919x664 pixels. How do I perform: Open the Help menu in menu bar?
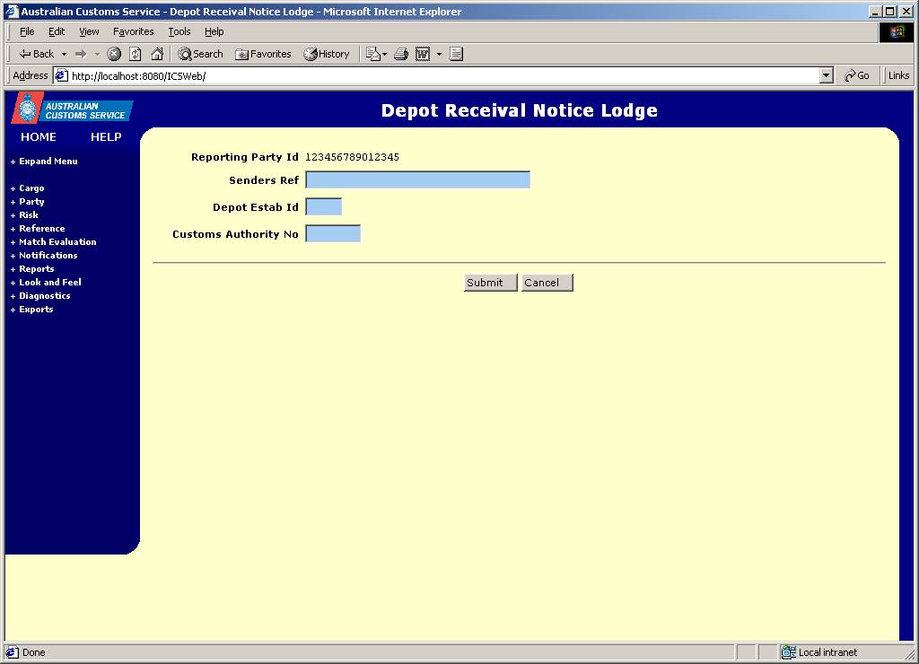coord(214,31)
